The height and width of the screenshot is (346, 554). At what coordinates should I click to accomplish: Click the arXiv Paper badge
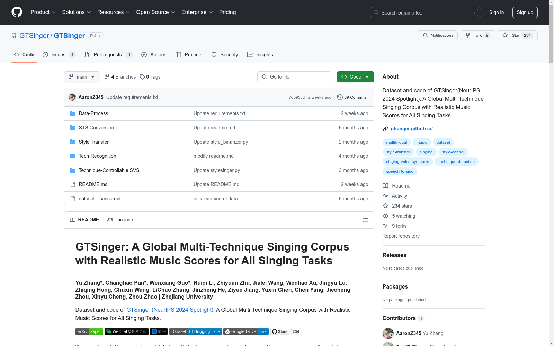pos(89,331)
